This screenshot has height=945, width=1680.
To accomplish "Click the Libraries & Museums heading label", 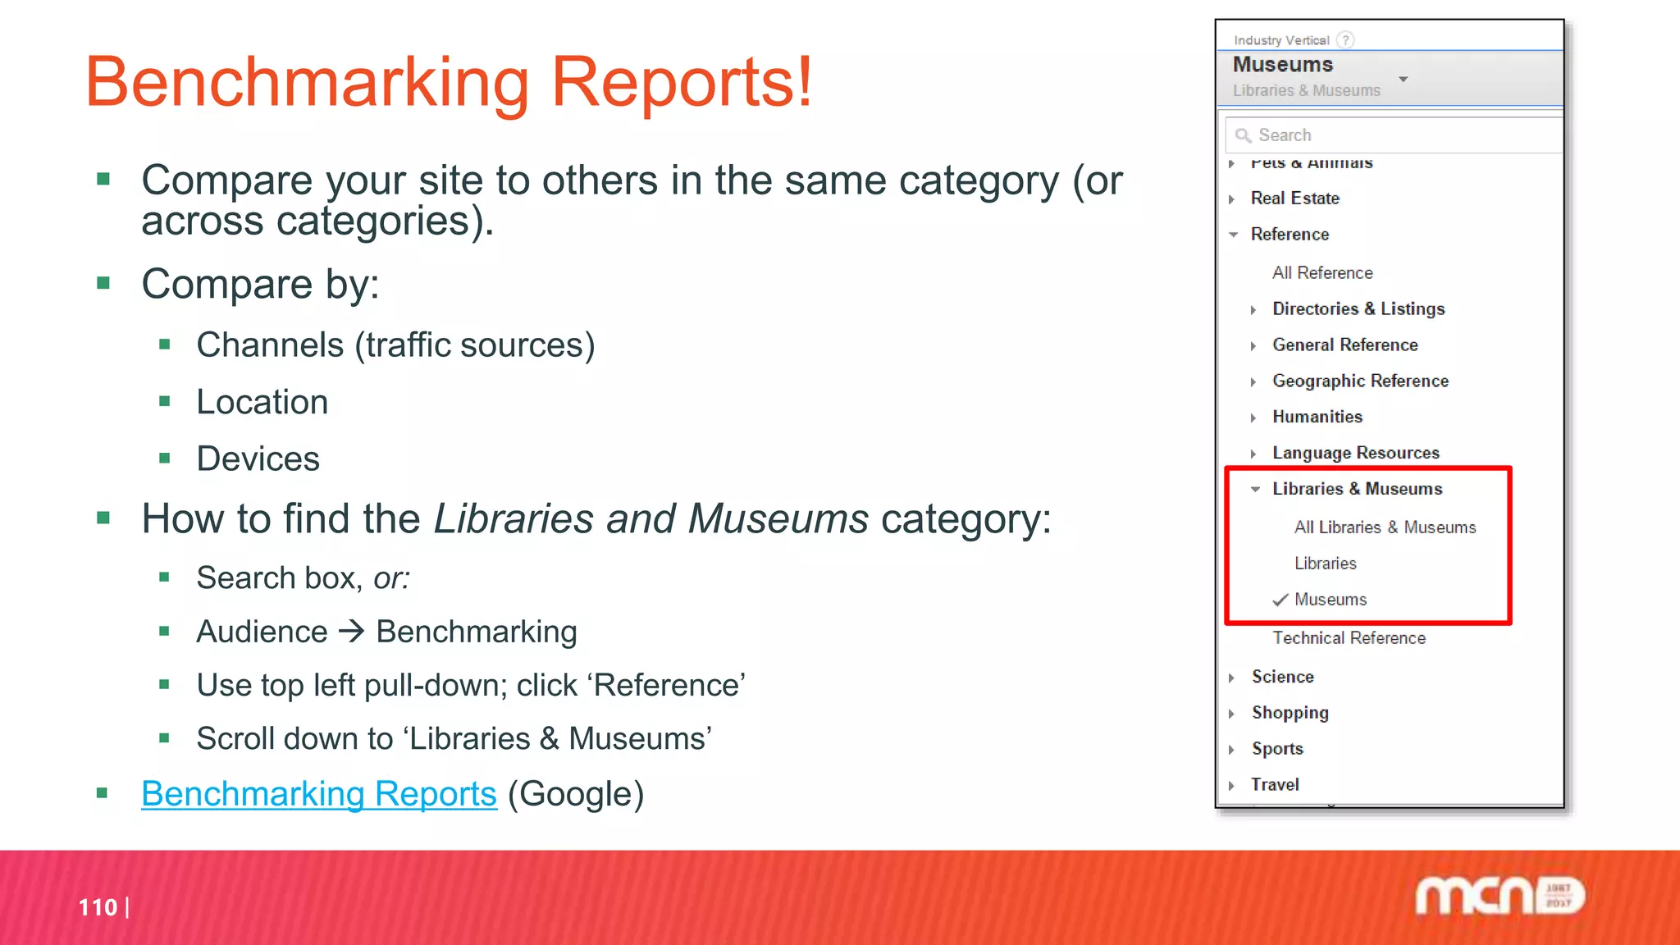I will 1357,488.
